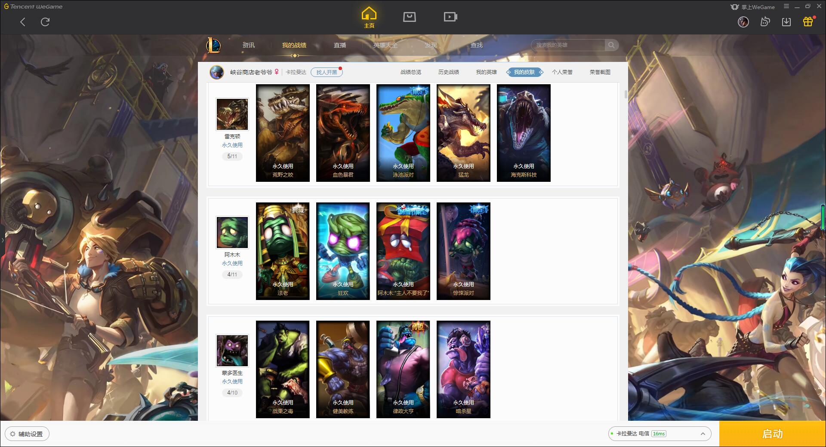The image size is (826, 447).
Task: Click the friends chat icon in header
Action: tap(765, 22)
